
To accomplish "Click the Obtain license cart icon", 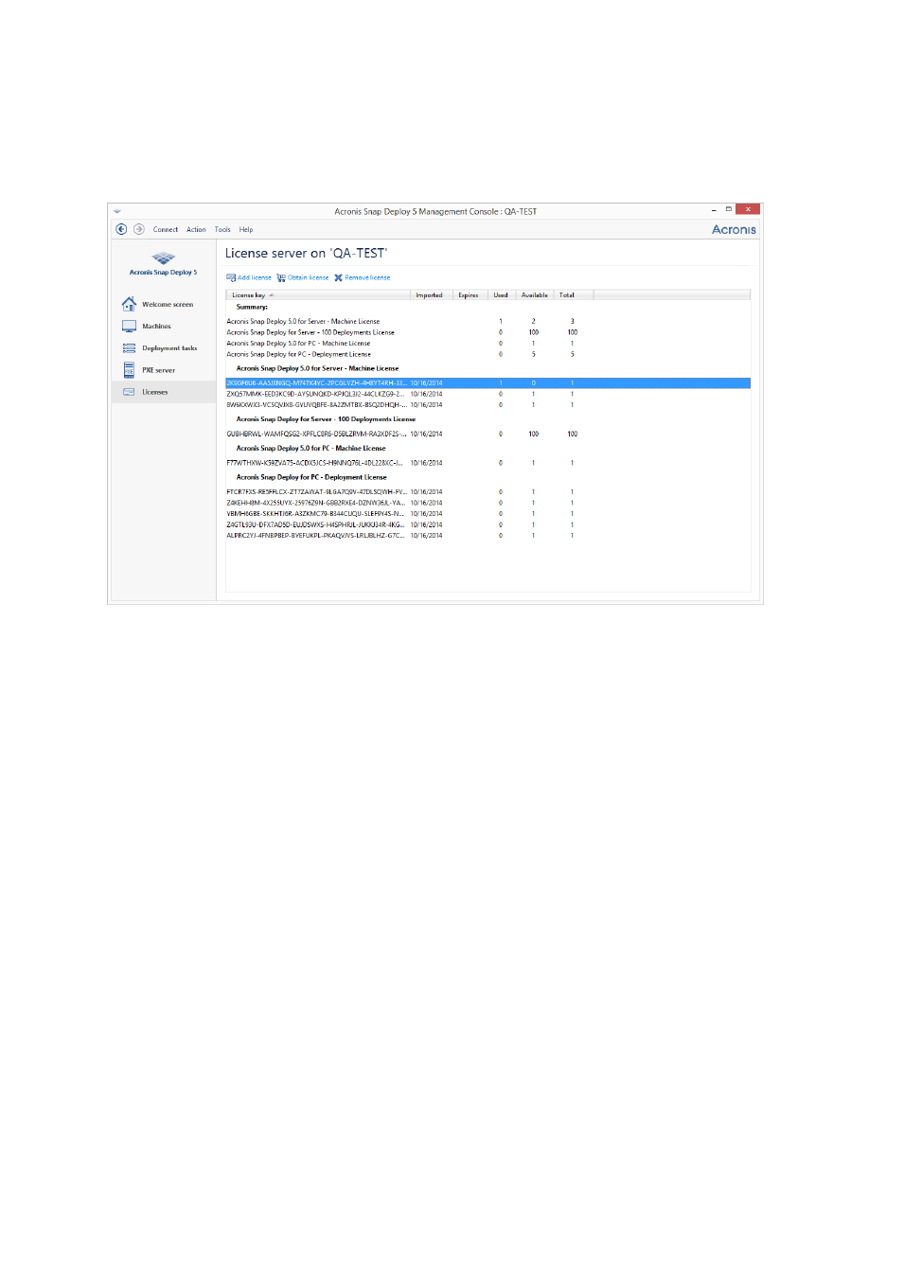I will (x=281, y=277).
